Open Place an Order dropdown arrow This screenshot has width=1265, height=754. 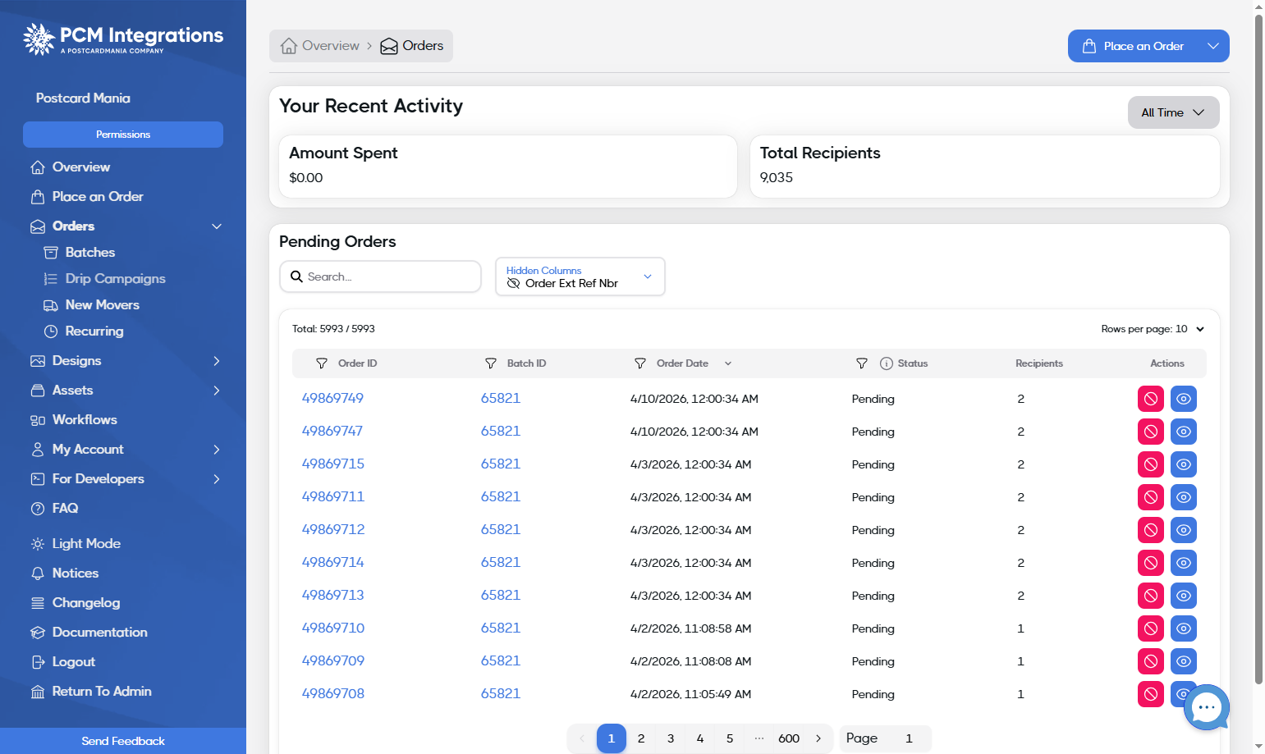[1212, 46]
